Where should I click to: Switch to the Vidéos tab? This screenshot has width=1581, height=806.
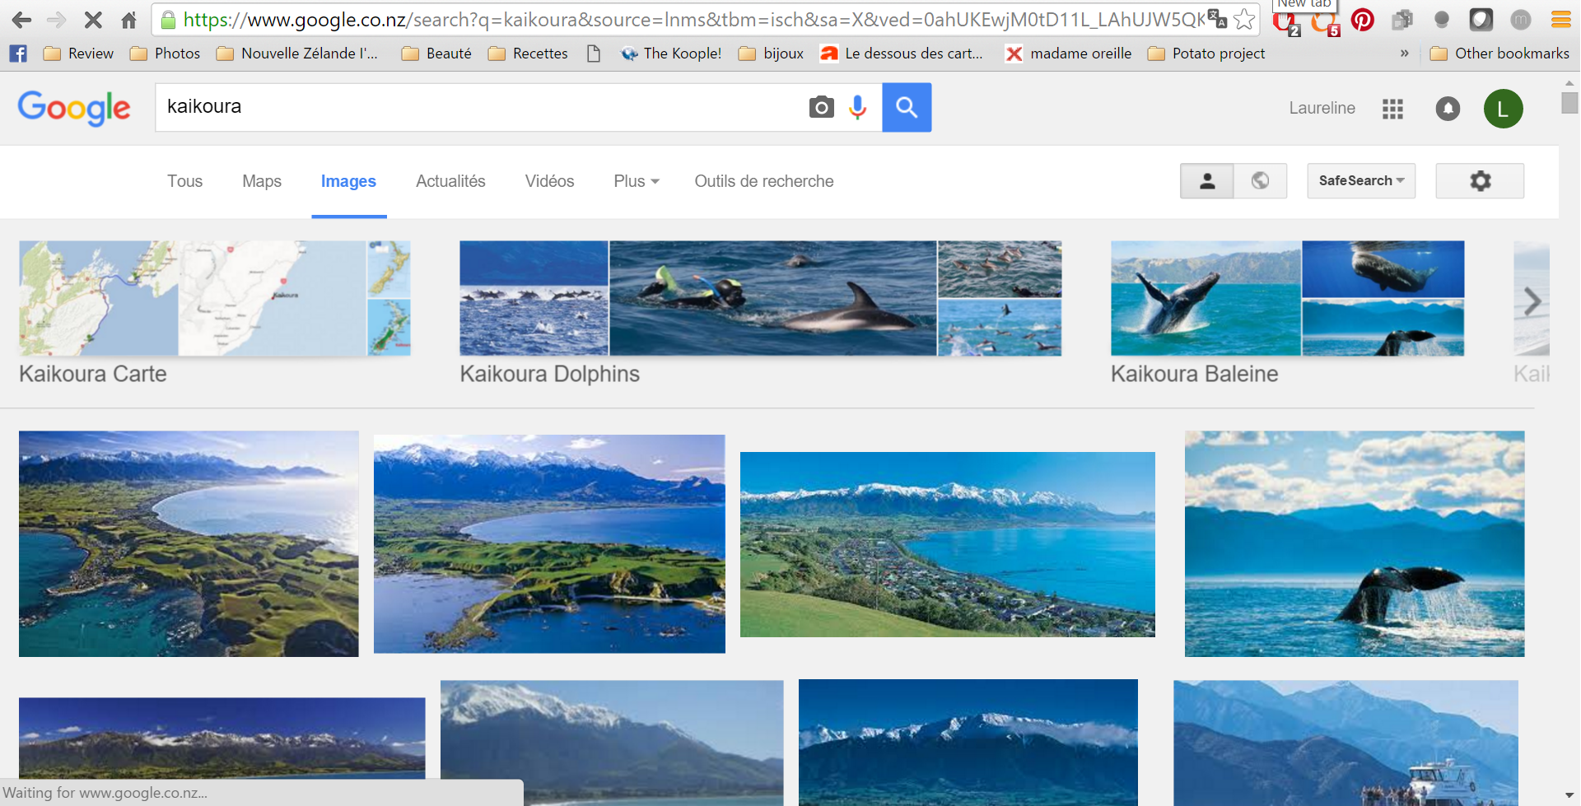549,181
